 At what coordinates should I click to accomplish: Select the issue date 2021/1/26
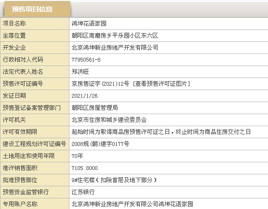click(84, 96)
